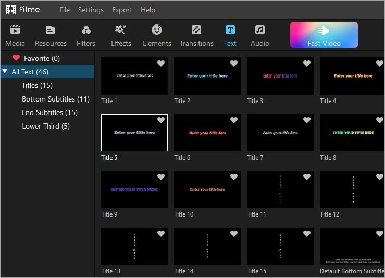Select the Elements smiley icon
Screen dimensions: 385x278
coord(157,30)
